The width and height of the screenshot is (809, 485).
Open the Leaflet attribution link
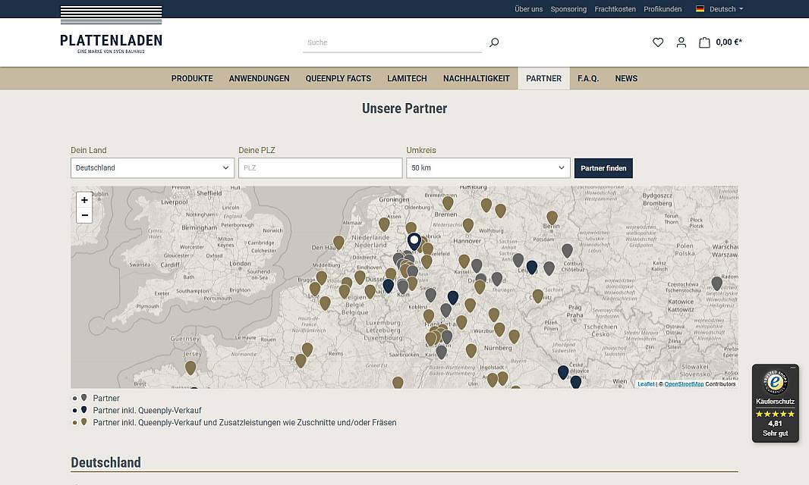[x=646, y=384]
